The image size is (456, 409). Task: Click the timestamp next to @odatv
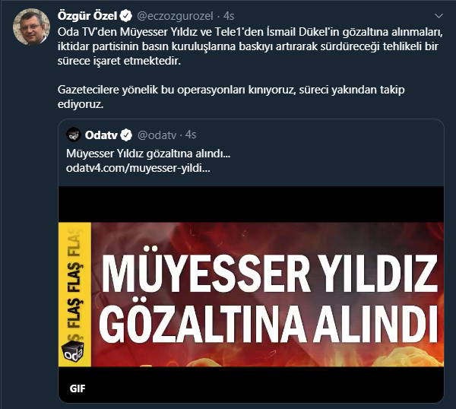(x=191, y=135)
